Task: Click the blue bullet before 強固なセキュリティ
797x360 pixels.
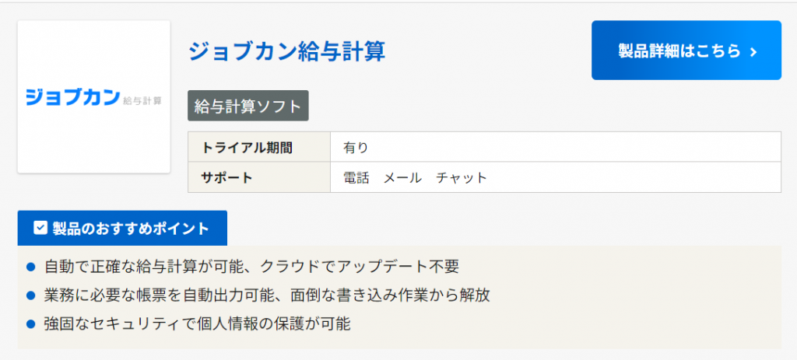Action: click(x=31, y=322)
